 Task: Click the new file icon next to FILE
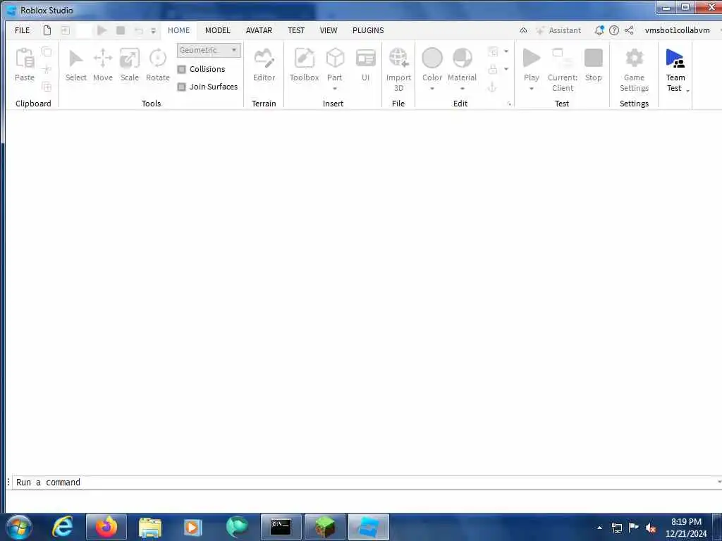tap(47, 30)
